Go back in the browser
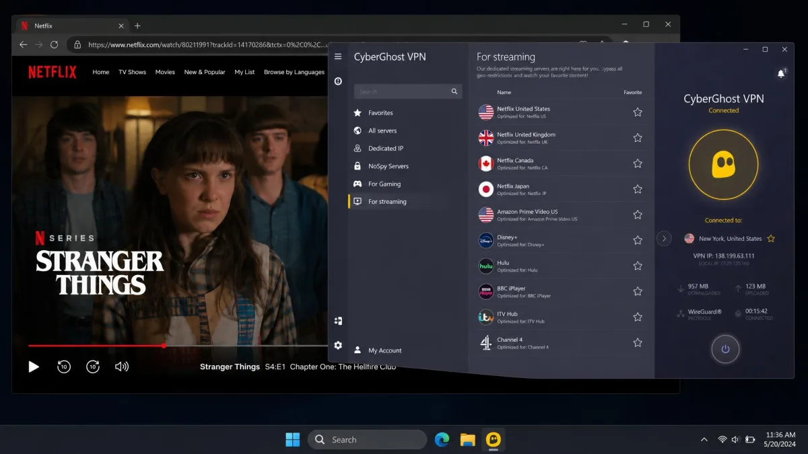Screen dimensions: 808x454 tap(24, 44)
